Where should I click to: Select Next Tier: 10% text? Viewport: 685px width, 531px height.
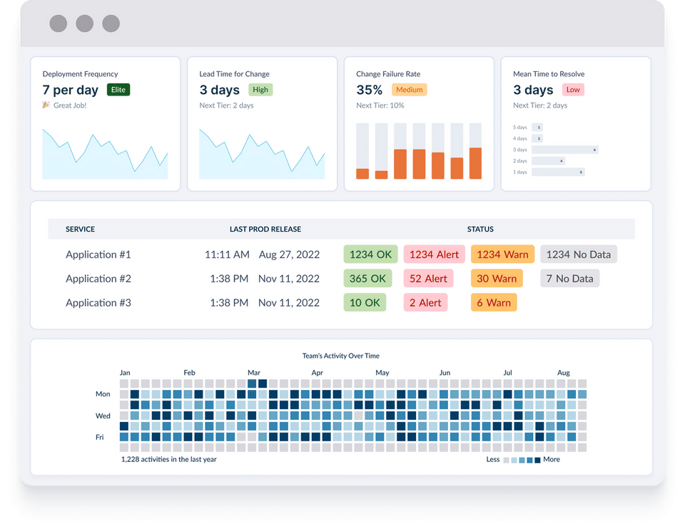coord(380,105)
